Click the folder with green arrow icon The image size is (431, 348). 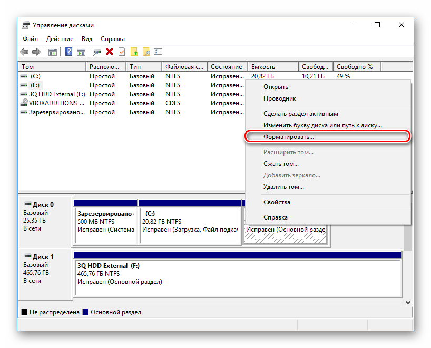pyautogui.click(x=134, y=52)
